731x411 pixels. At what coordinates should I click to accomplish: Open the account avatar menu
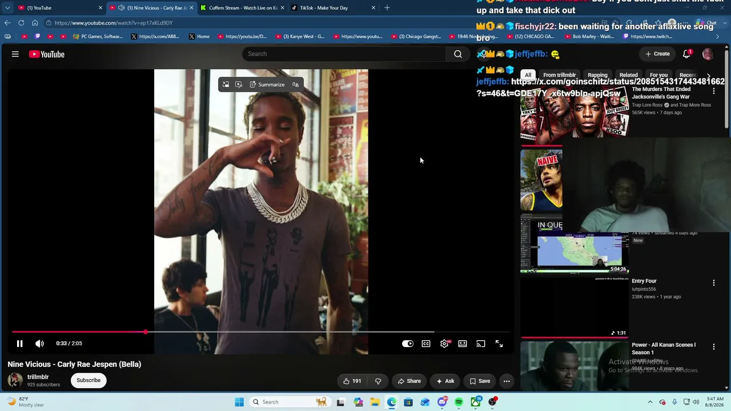[708, 54]
